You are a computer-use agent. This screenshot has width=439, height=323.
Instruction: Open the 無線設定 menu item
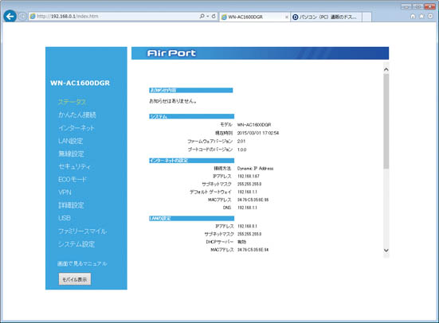coord(71,154)
